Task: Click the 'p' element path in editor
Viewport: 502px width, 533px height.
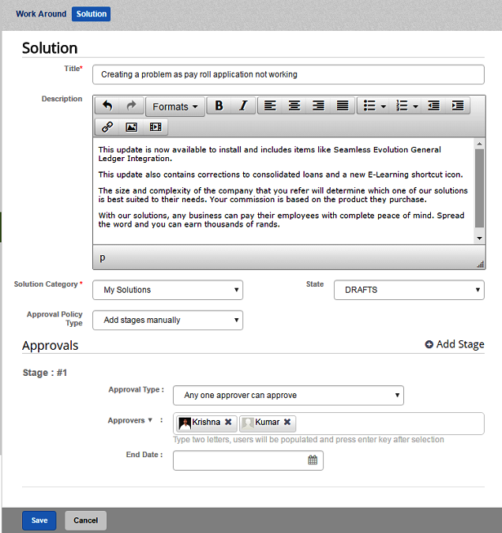Action: [103, 257]
